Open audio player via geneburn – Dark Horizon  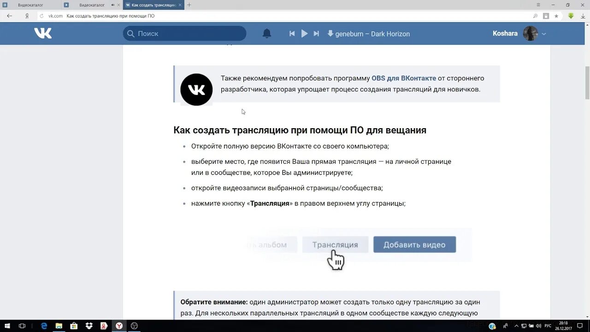coord(372,34)
